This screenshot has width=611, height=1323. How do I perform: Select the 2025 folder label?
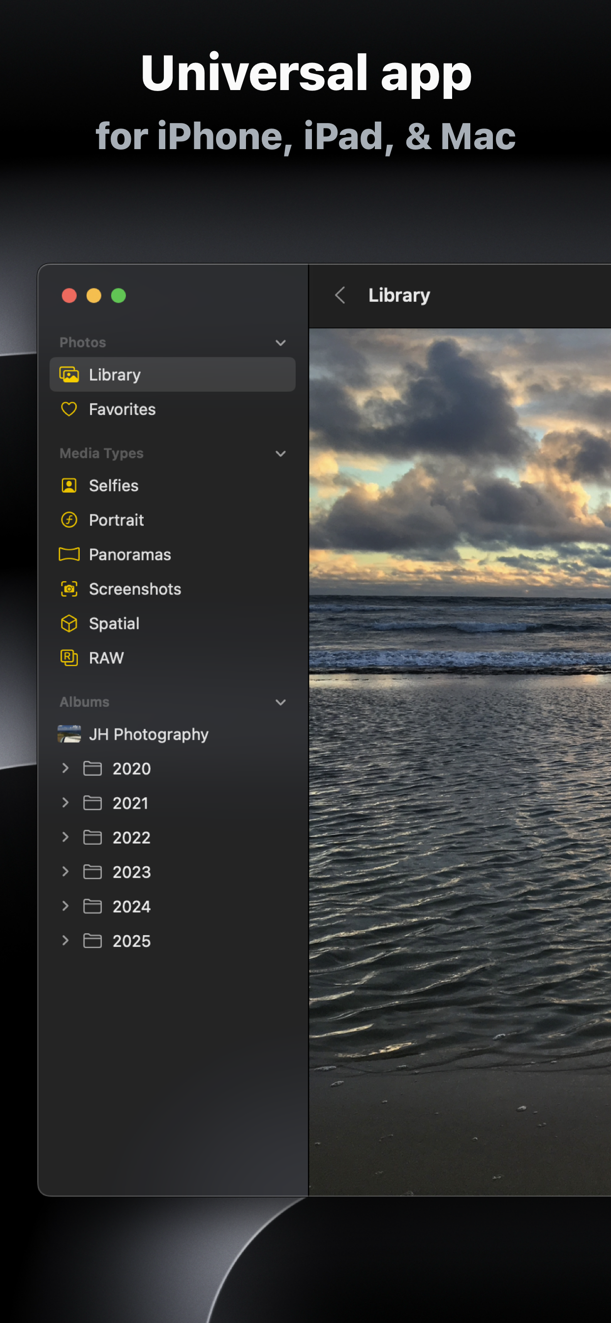pyautogui.click(x=131, y=941)
